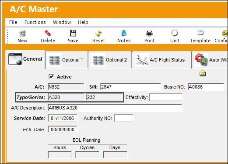Image resolution: width=228 pixels, height=164 pixels.
Task: Open the Functions menu
Action: point(35,22)
